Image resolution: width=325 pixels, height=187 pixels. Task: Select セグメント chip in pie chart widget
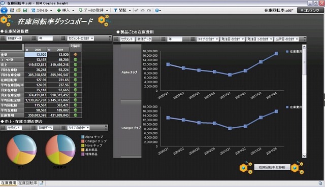[14, 128]
